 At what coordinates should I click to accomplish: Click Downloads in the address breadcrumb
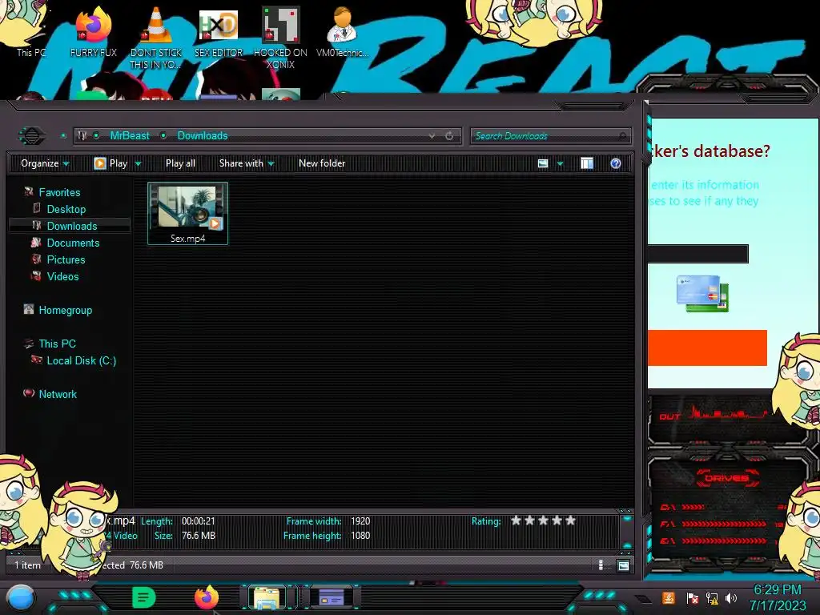click(203, 136)
